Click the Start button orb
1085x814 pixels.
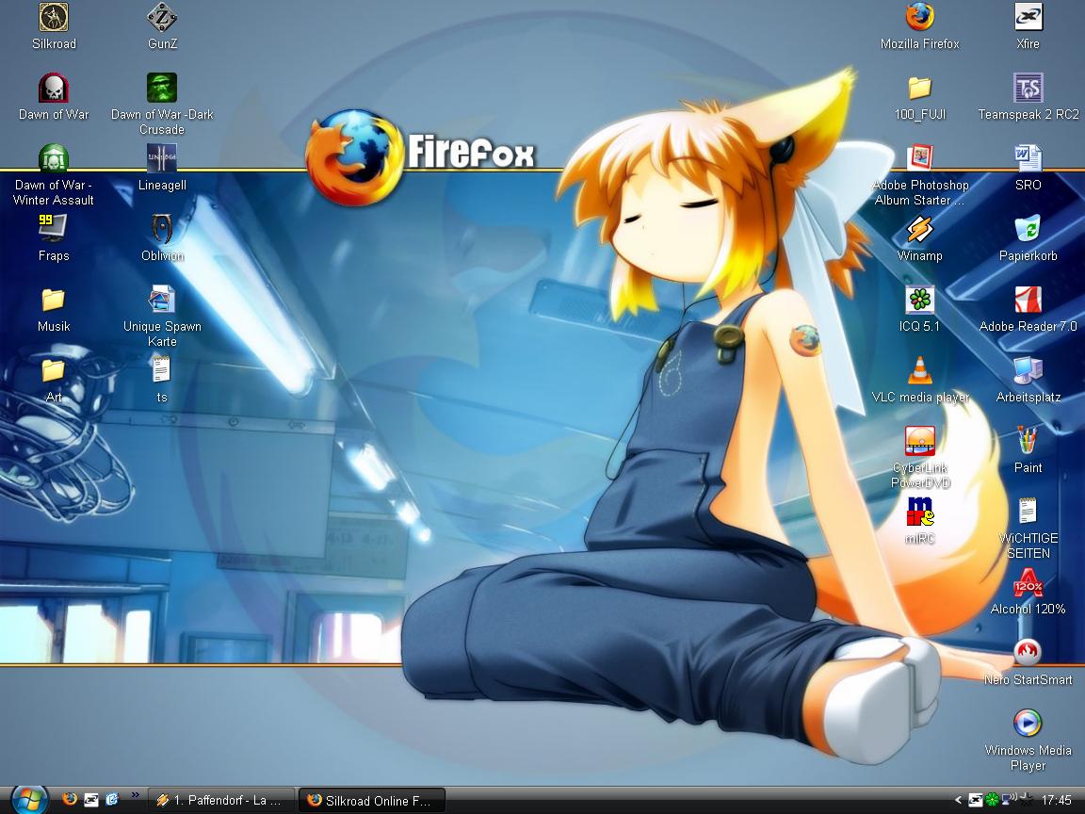pos(29,800)
